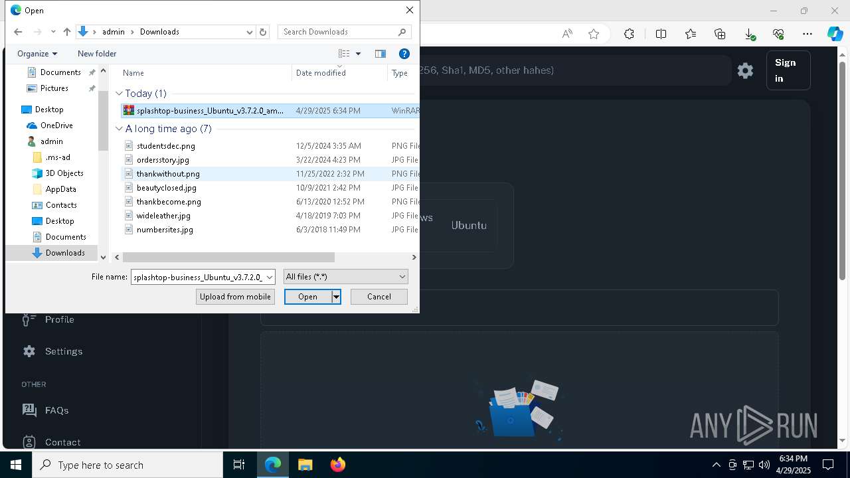This screenshot has width=850, height=478.
Task: Select Desktop root in navigation tree
Action: (x=49, y=110)
